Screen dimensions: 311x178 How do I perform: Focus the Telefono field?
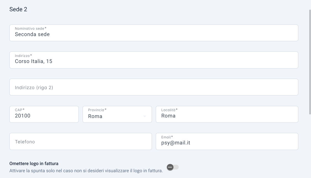click(x=81, y=141)
